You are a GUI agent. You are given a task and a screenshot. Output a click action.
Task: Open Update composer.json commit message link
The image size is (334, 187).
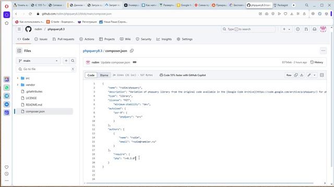(x=115, y=62)
